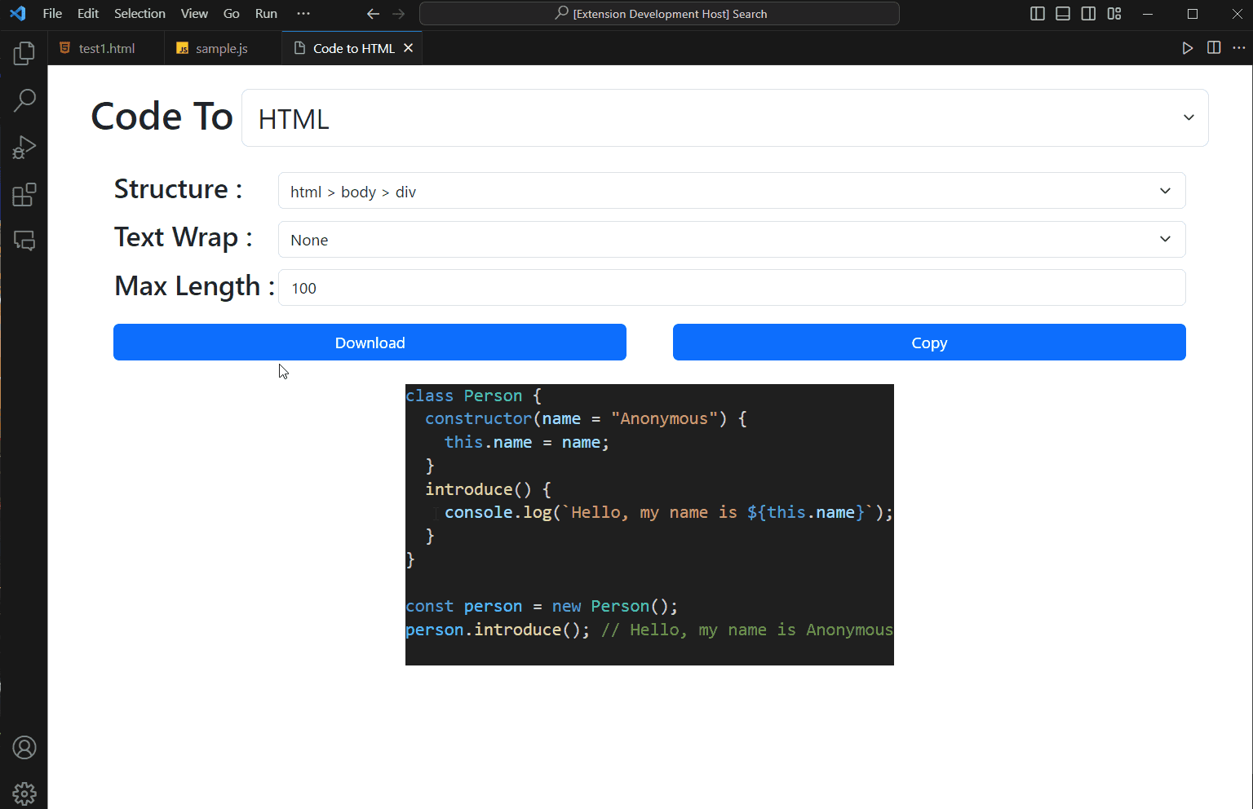Open the menu bar overflow ellipsis
This screenshot has width=1253, height=809.
(303, 14)
